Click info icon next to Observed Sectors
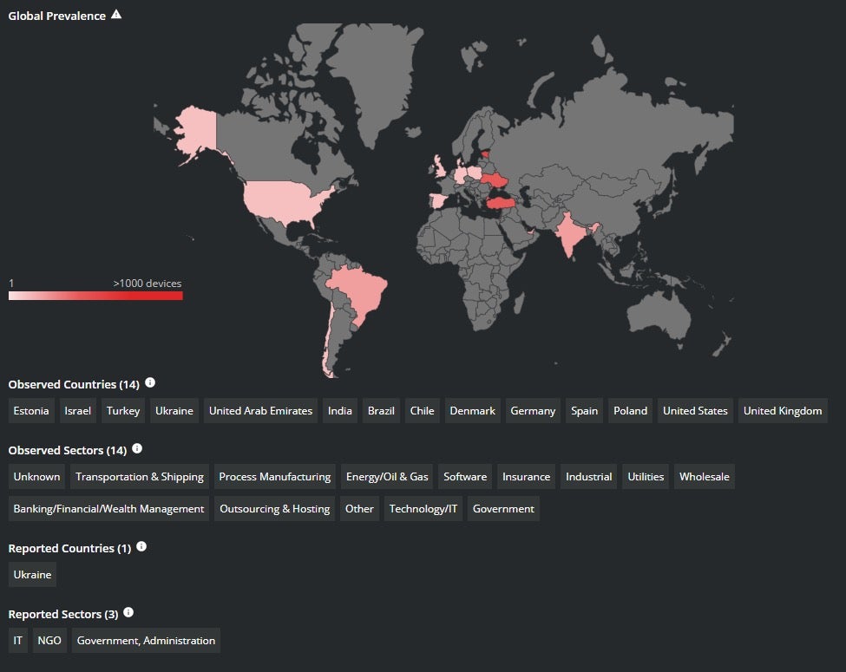This screenshot has width=846, height=672. click(137, 449)
